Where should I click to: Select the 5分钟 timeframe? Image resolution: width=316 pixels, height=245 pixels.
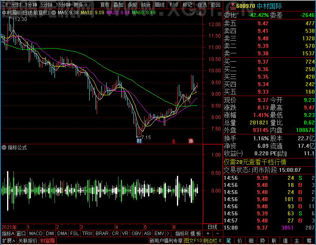(46, 5)
